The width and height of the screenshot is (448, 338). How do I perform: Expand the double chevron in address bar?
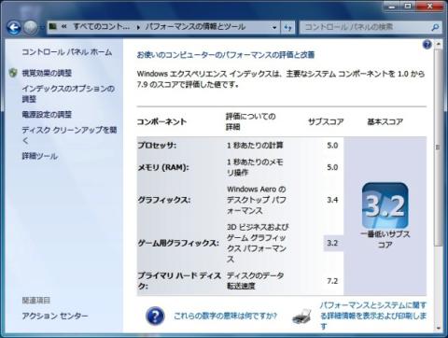(x=64, y=27)
